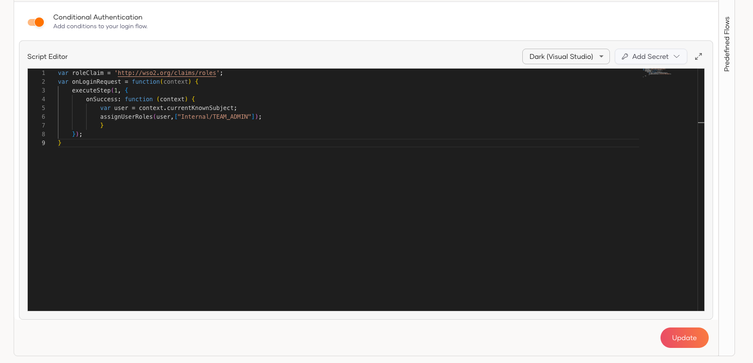Image resolution: width=753 pixels, height=363 pixels.
Task: Click the code minimap preview
Action: pyautogui.click(x=657, y=73)
